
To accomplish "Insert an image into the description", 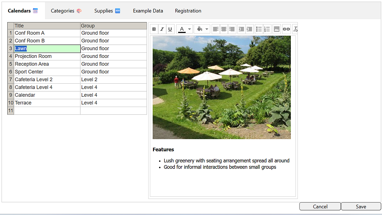I will click(x=277, y=29).
